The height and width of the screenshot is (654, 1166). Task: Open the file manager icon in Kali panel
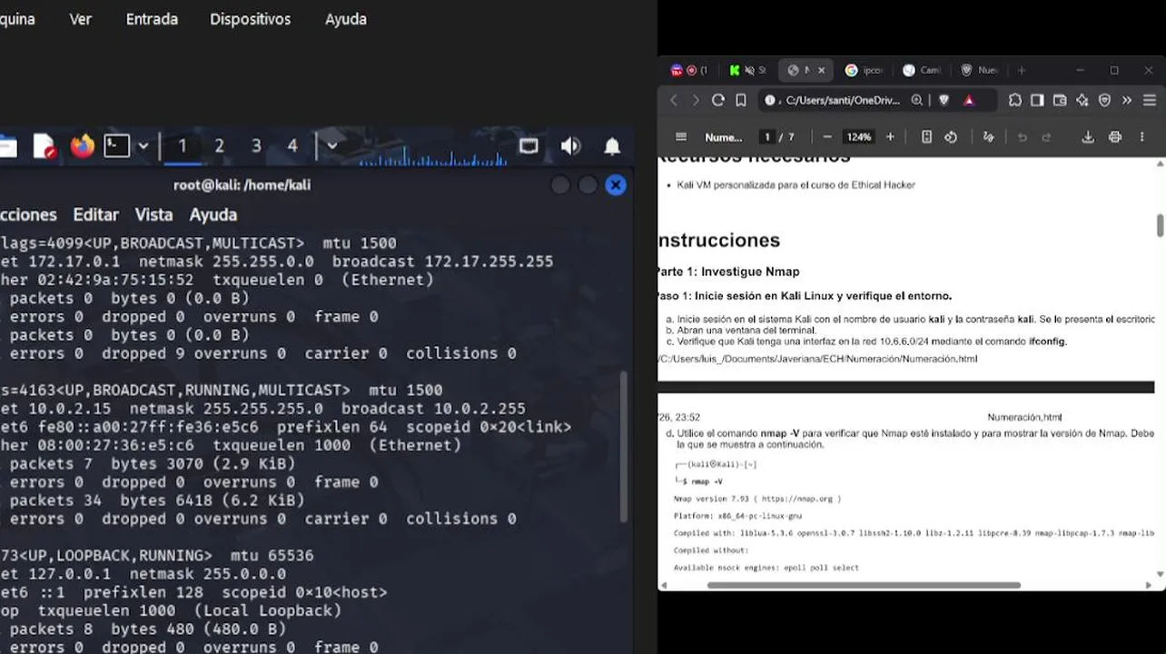pyautogui.click(x=7, y=145)
